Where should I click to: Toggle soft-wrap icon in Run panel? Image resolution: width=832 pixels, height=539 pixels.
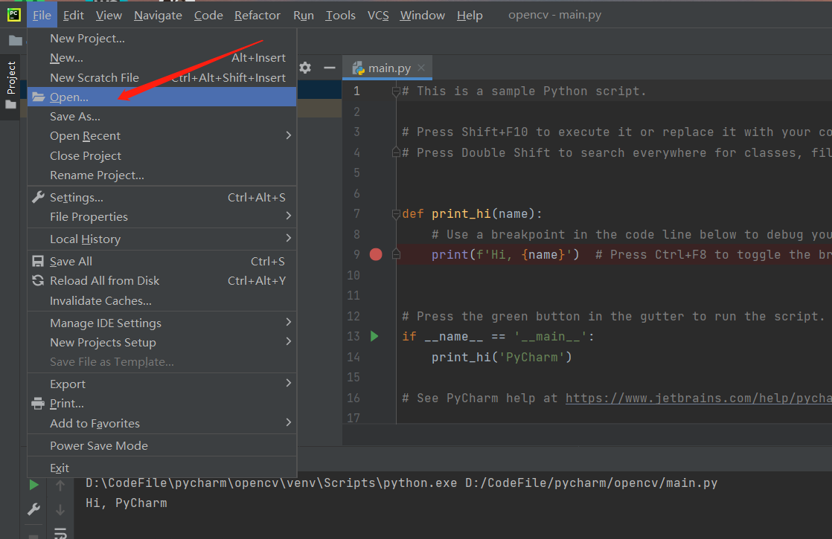tap(60, 533)
